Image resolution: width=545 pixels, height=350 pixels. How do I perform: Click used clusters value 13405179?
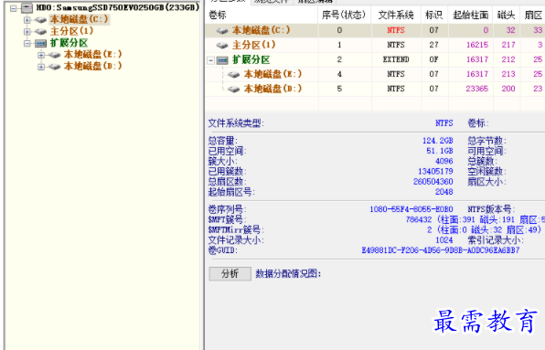tap(435, 171)
